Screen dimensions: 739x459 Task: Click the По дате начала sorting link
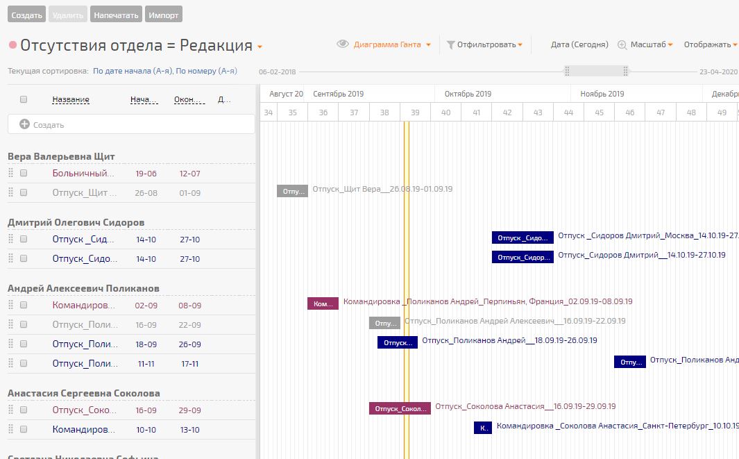[x=132, y=71]
